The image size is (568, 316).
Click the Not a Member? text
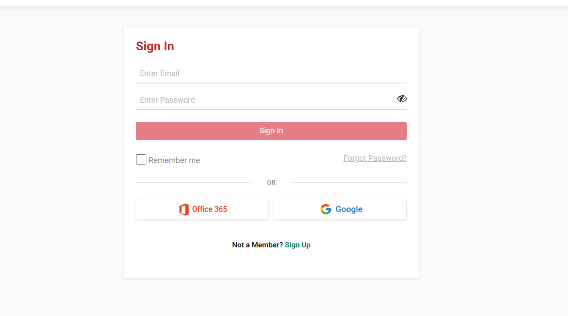tap(258, 245)
